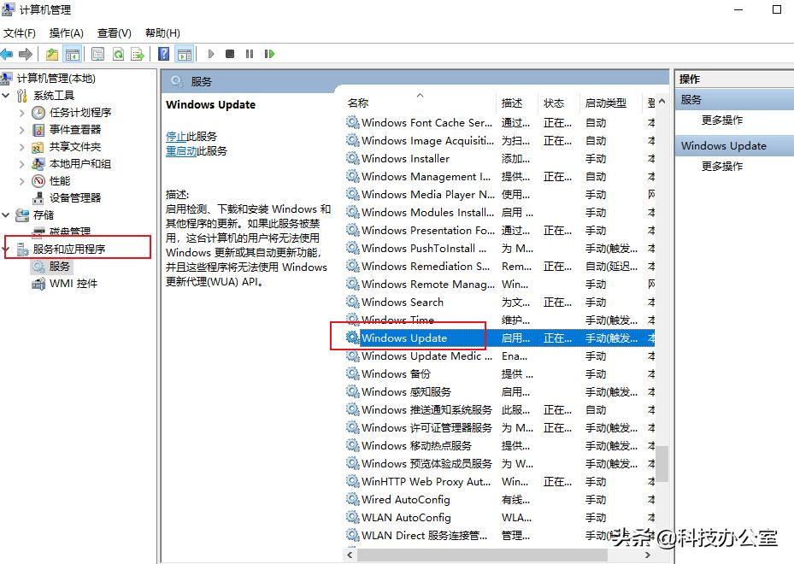Screen dimensions: 794x564
Task: Select the Windows Search service row
Action: 402,302
